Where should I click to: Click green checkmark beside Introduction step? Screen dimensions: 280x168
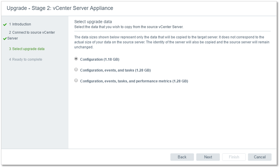pyautogui.click(x=5, y=25)
